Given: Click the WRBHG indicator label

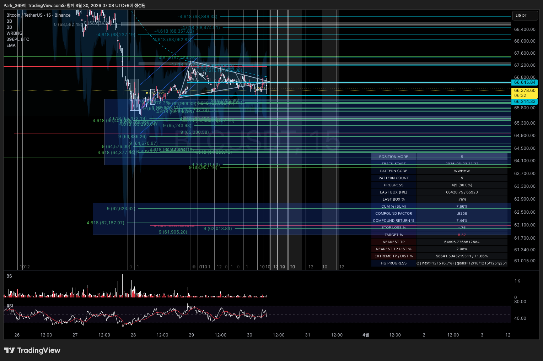Looking at the screenshot, I should click(x=14, y=33).
